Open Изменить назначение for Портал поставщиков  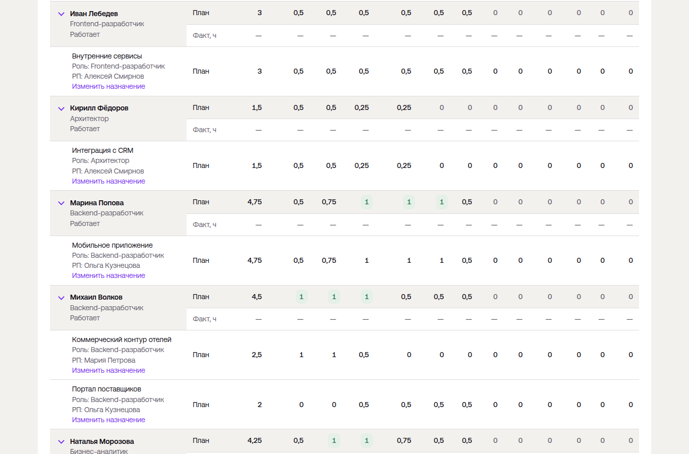pyautogui.click(x=108, y=420)
